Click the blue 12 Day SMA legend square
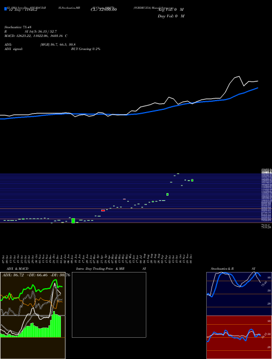 (5, 9)
